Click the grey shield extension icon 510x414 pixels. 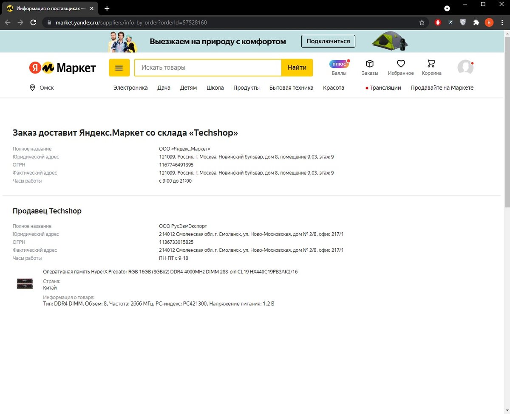[x=463, y=23]
